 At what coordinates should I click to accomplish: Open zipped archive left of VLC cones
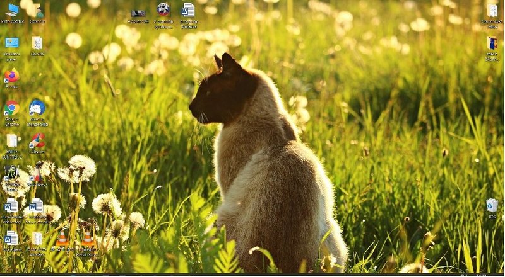(37, 239)
